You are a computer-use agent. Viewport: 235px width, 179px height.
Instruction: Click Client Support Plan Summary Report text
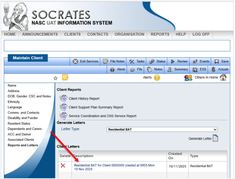click(96, 107)
